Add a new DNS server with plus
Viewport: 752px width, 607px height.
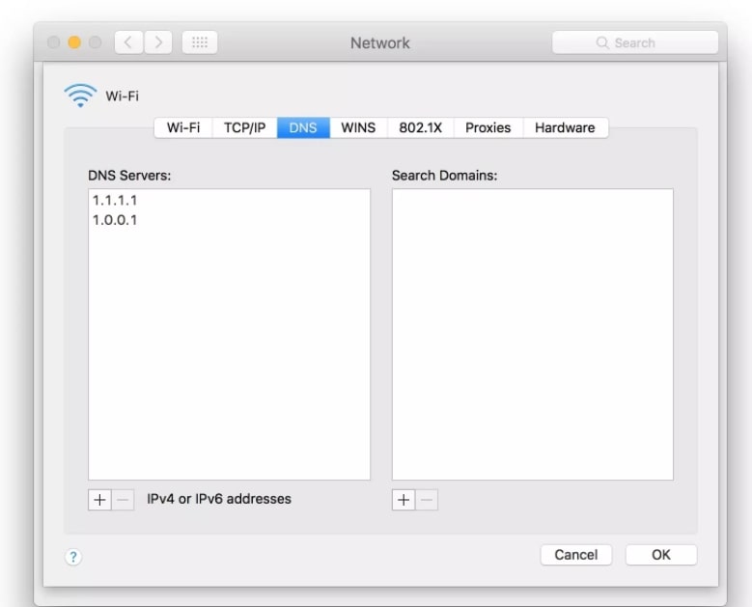(x=99, y=500)
